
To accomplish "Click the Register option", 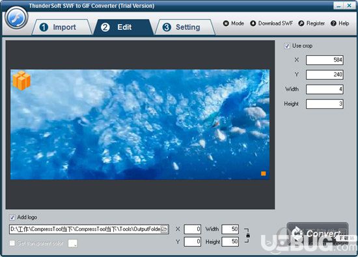I will (311, 23).
